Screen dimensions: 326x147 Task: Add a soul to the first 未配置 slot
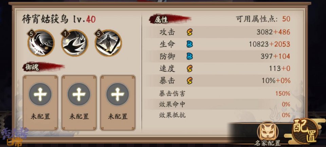[x=40, y=103]
